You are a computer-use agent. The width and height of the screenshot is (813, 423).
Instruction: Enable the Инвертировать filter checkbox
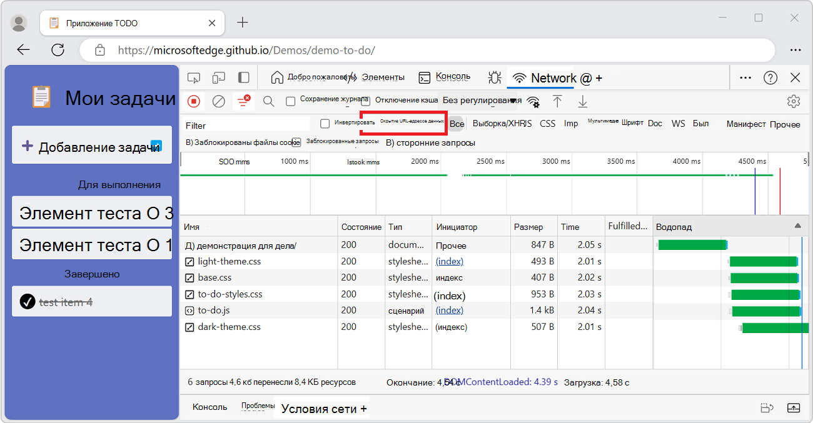click(x=325, y=123)
